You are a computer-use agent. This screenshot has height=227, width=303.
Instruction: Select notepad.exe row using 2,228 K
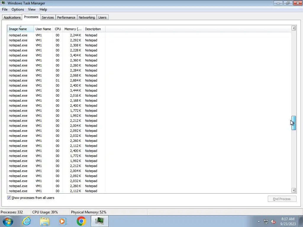56,50
